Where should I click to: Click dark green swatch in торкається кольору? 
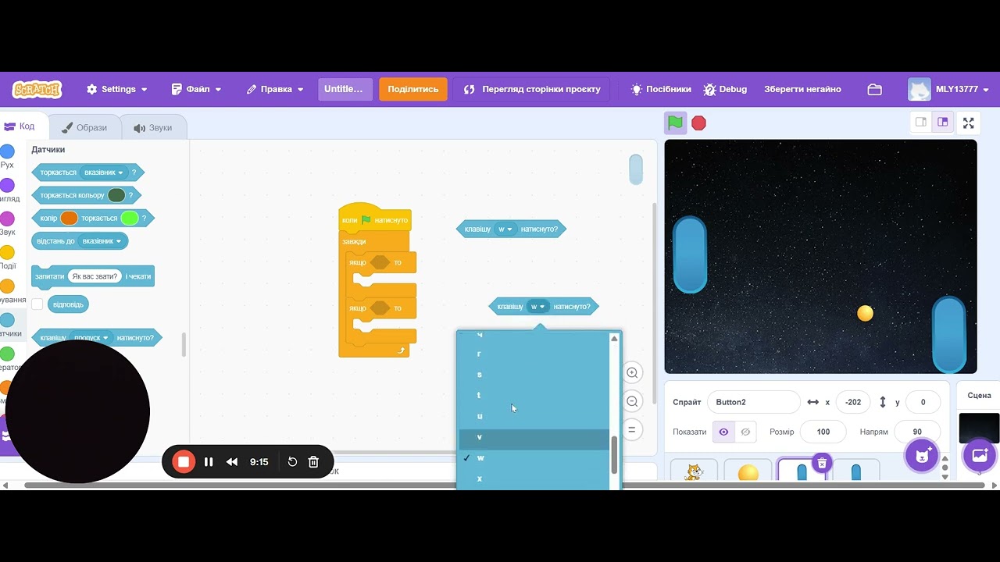click(x=116, y=195)
